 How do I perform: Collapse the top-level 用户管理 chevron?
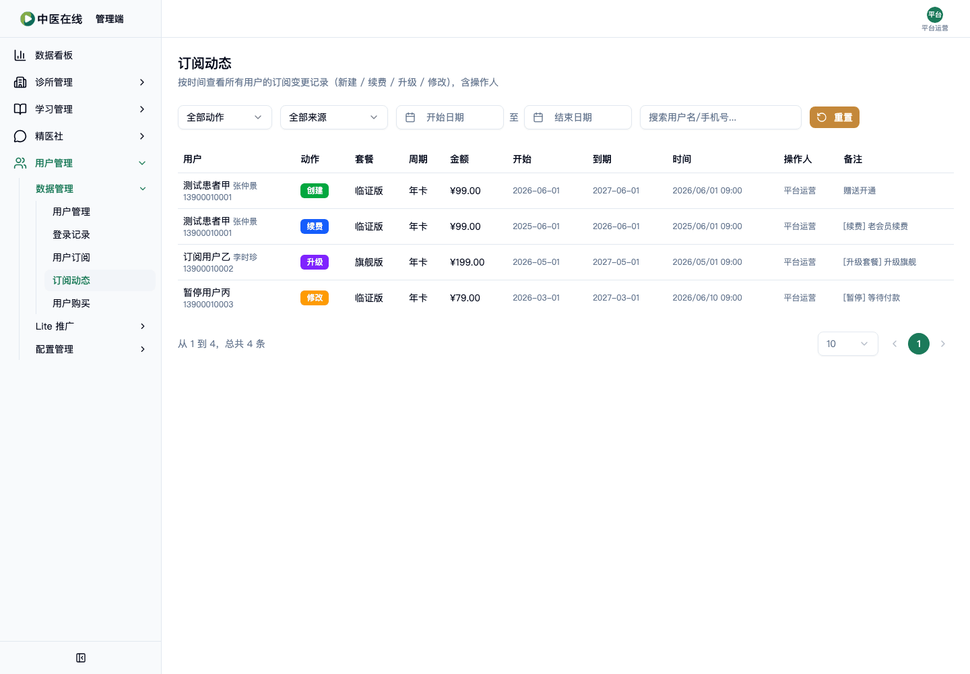142,163
